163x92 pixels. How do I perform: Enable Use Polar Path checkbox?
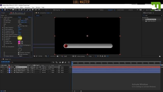(19, 26)
